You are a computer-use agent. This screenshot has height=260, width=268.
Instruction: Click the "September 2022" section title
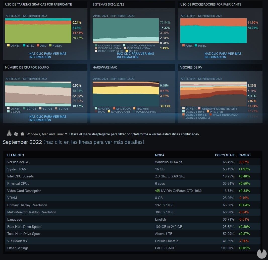tap(22, 142)
